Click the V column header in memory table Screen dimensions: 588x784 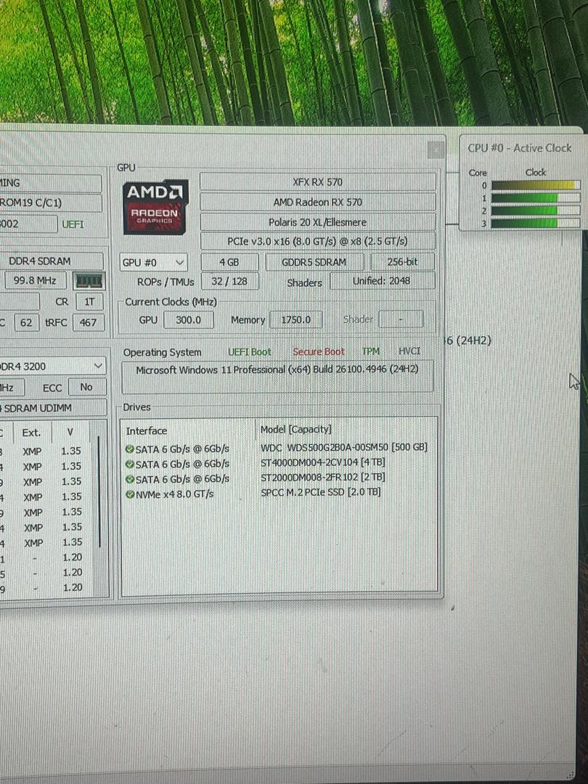coord(70,433)
